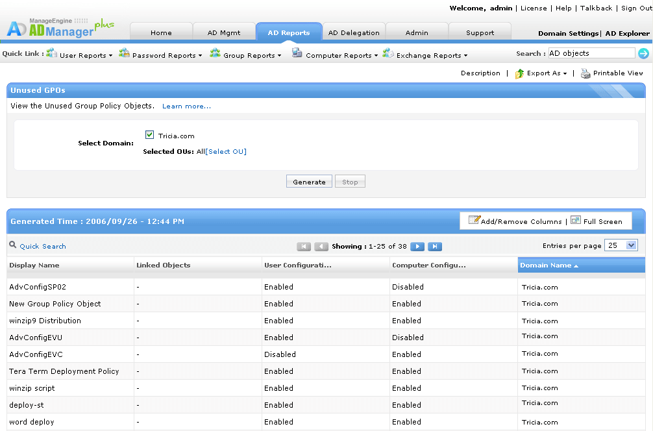Jump to last page of results
This screenshot has height=431, width=653.
pos(435,247)
